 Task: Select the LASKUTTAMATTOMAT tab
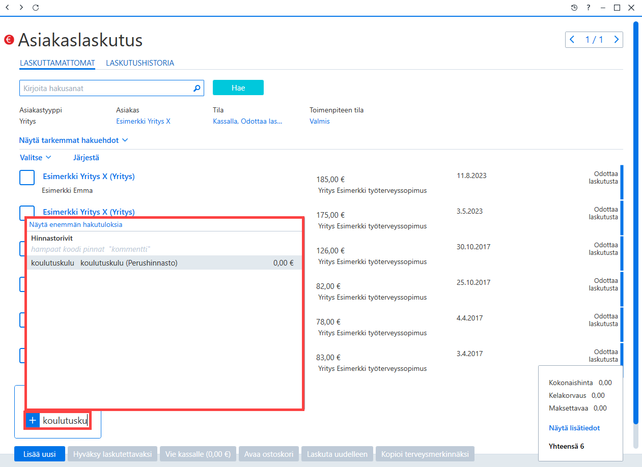(58, 63)
